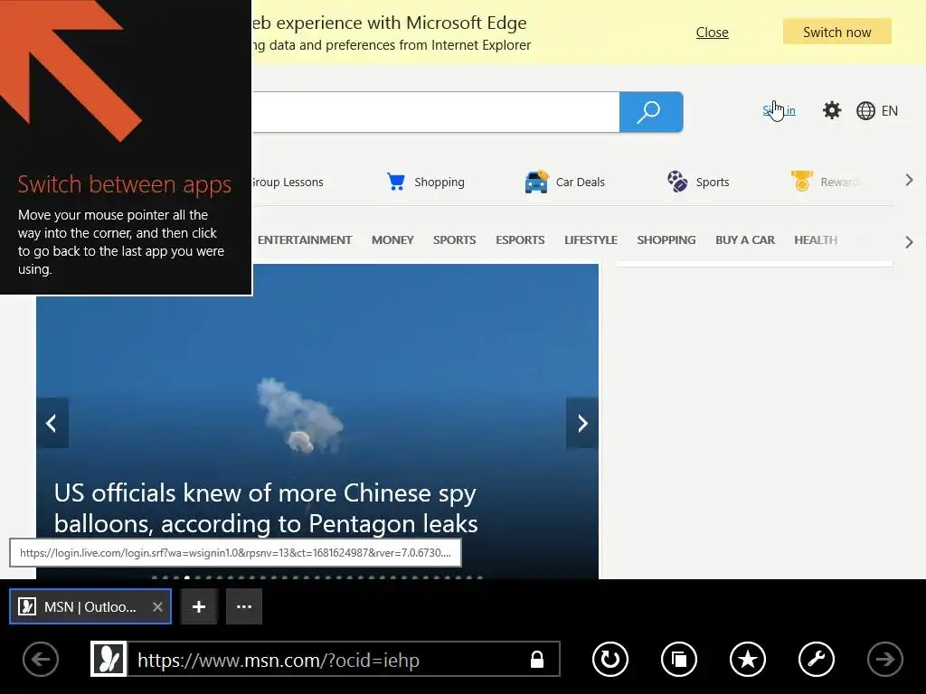This screenshot has width=926, height=694.
Task: Open a new tab with plus button
Action: pyautogui.click(x=199, y=606)
